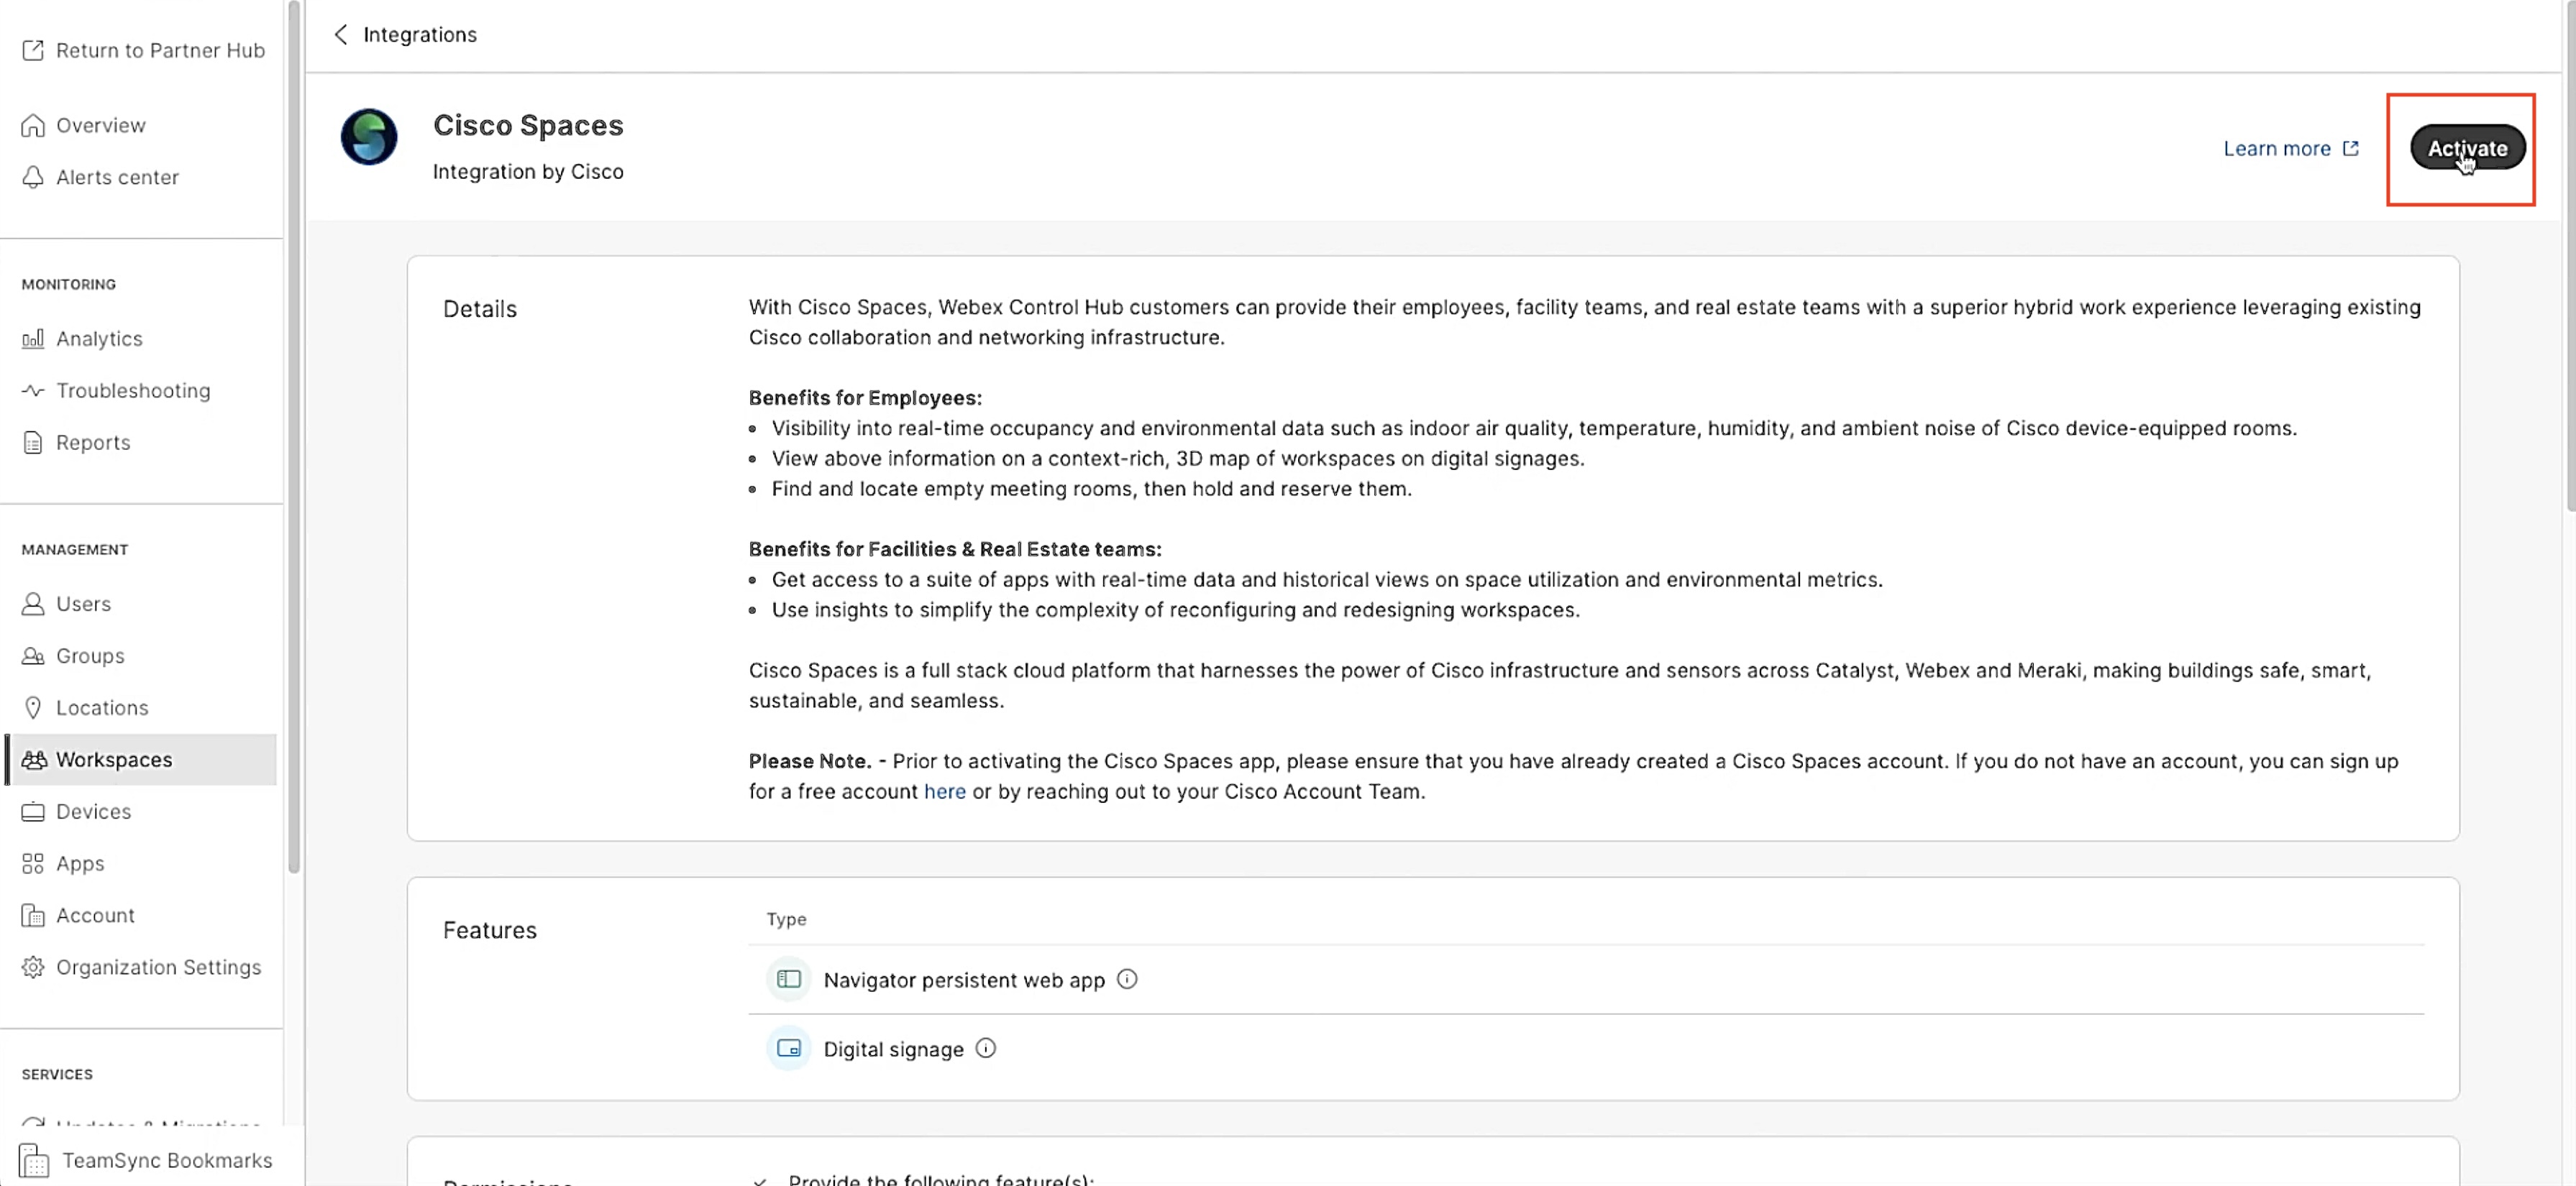Viewport: 2576px width, 1186px height.
Task: Click the Digital signage label
Action: click(x=893, y=1049)
